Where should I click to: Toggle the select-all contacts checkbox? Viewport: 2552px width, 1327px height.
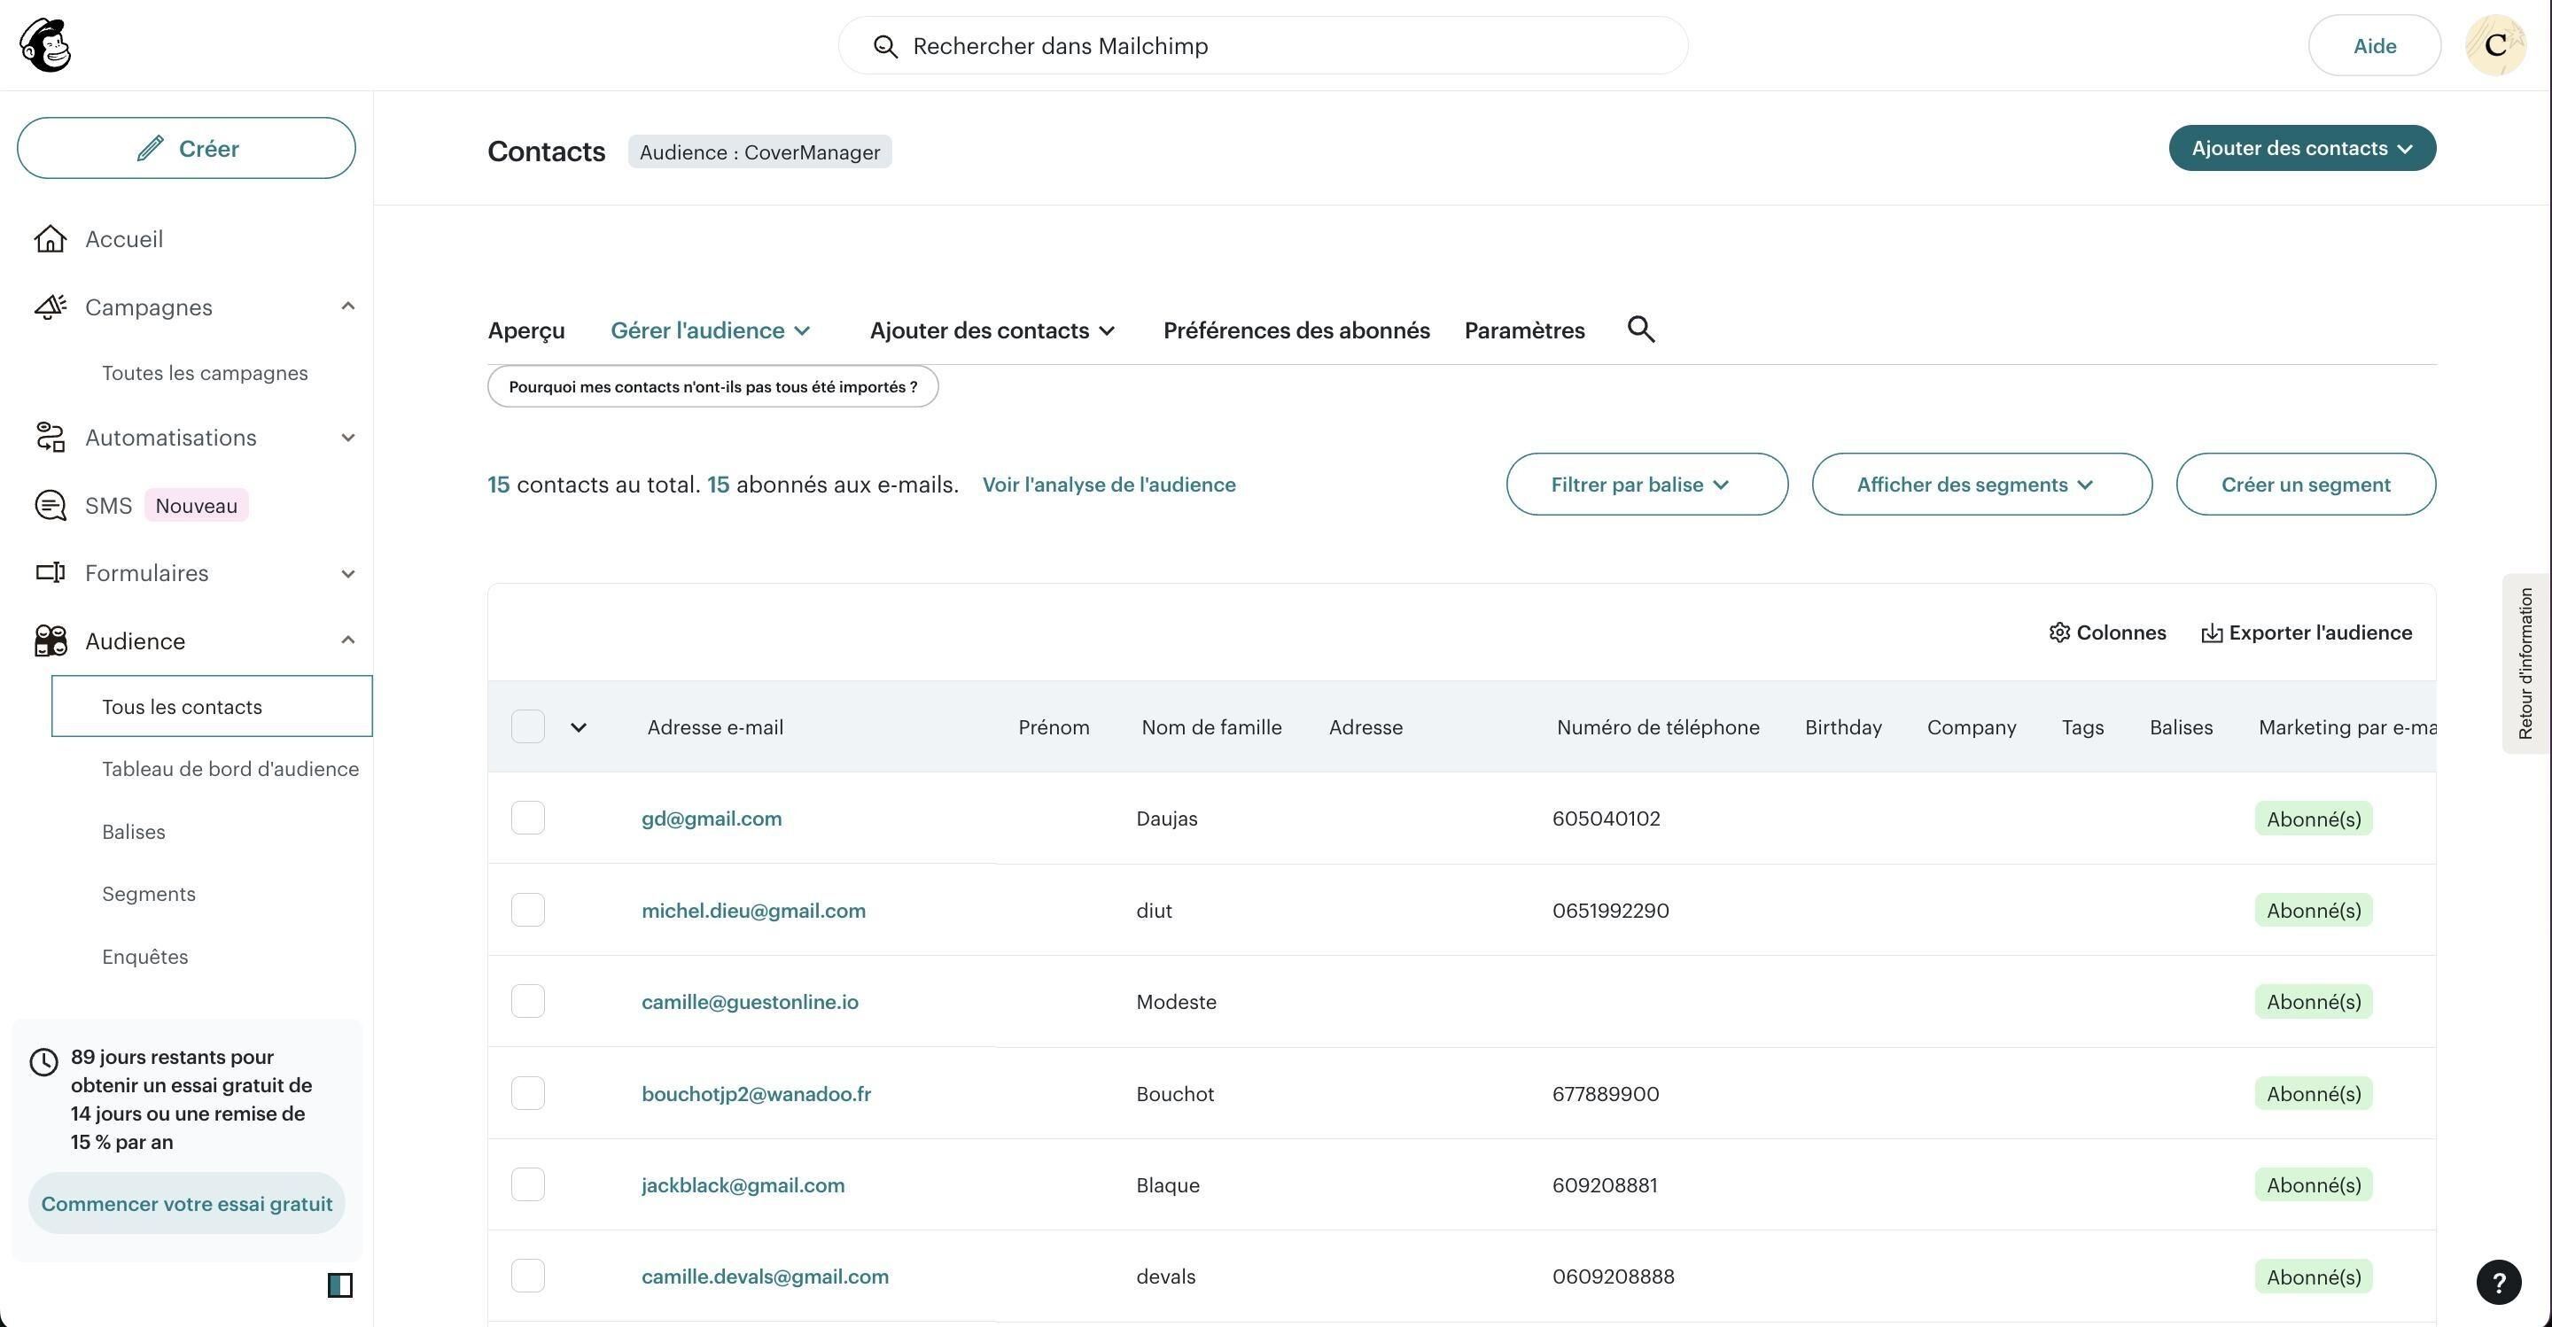[528, 727]
